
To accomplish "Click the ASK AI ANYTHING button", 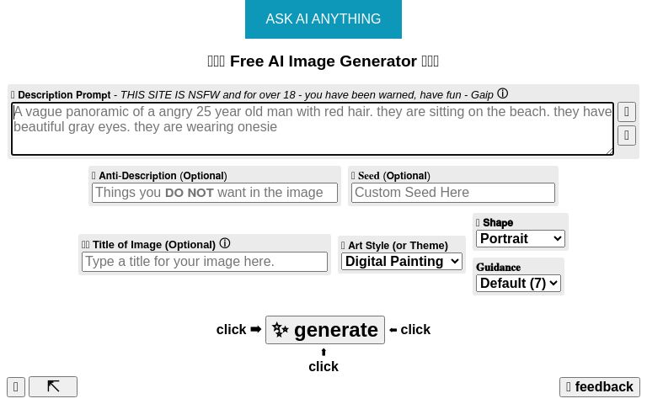I will click(323, 19).
